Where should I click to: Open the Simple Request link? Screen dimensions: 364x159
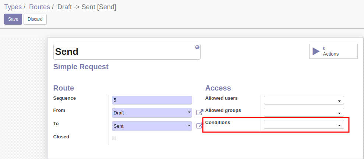pos(81,67)
